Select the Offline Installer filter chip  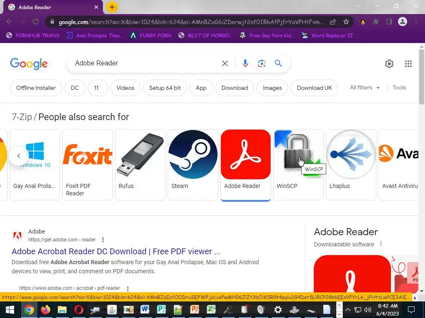(x=36, y=88)
